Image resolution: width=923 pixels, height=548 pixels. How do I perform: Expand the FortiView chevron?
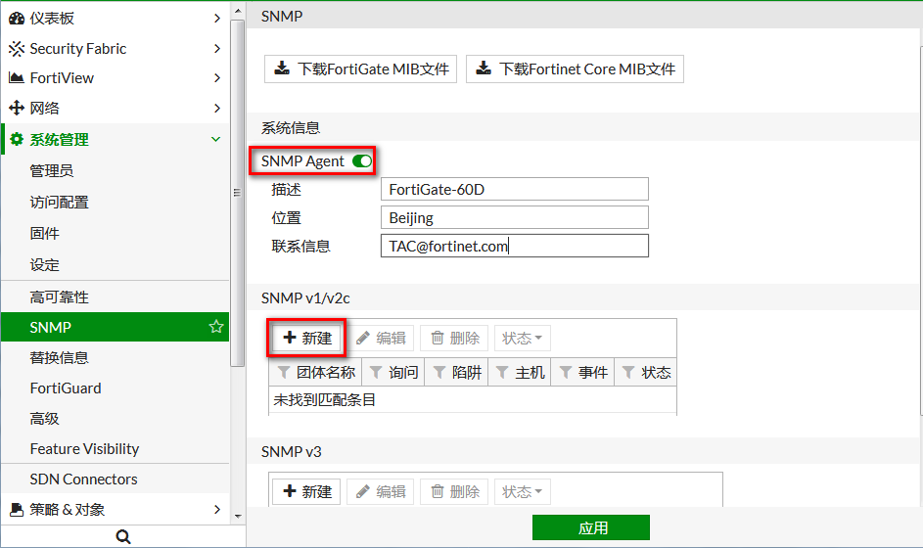point(216,77)
